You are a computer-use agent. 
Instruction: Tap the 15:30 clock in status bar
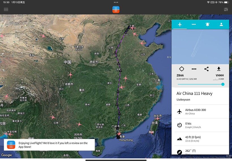(6, 2)
